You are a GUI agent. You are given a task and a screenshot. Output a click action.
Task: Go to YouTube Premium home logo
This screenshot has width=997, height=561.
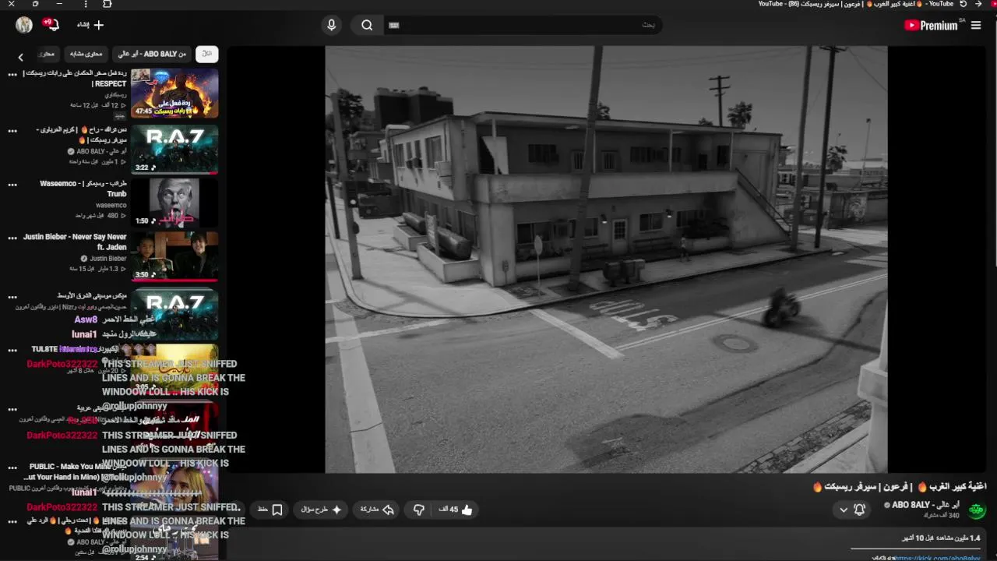pyautogui.click(x=931, y=26)
